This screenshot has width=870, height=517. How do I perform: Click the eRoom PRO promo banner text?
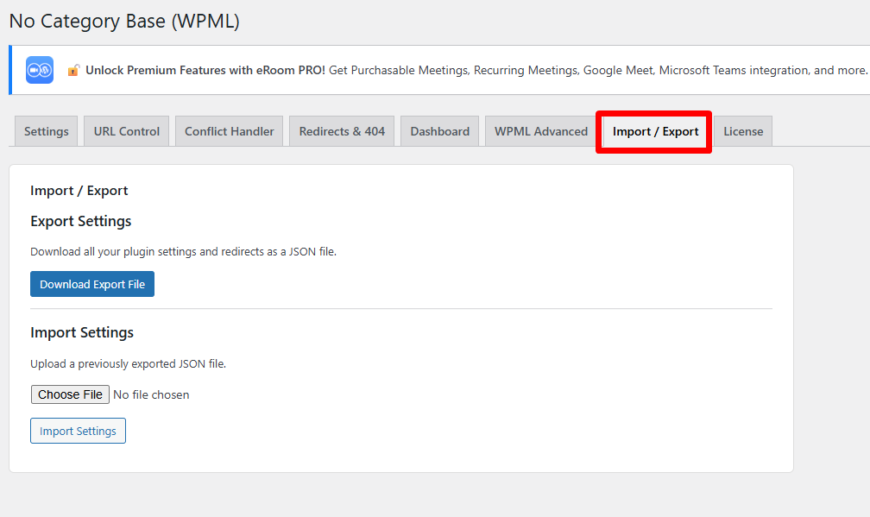coord(476,71)
